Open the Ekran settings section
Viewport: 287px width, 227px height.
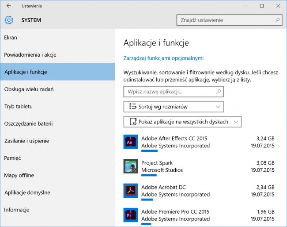click(57, 38)
